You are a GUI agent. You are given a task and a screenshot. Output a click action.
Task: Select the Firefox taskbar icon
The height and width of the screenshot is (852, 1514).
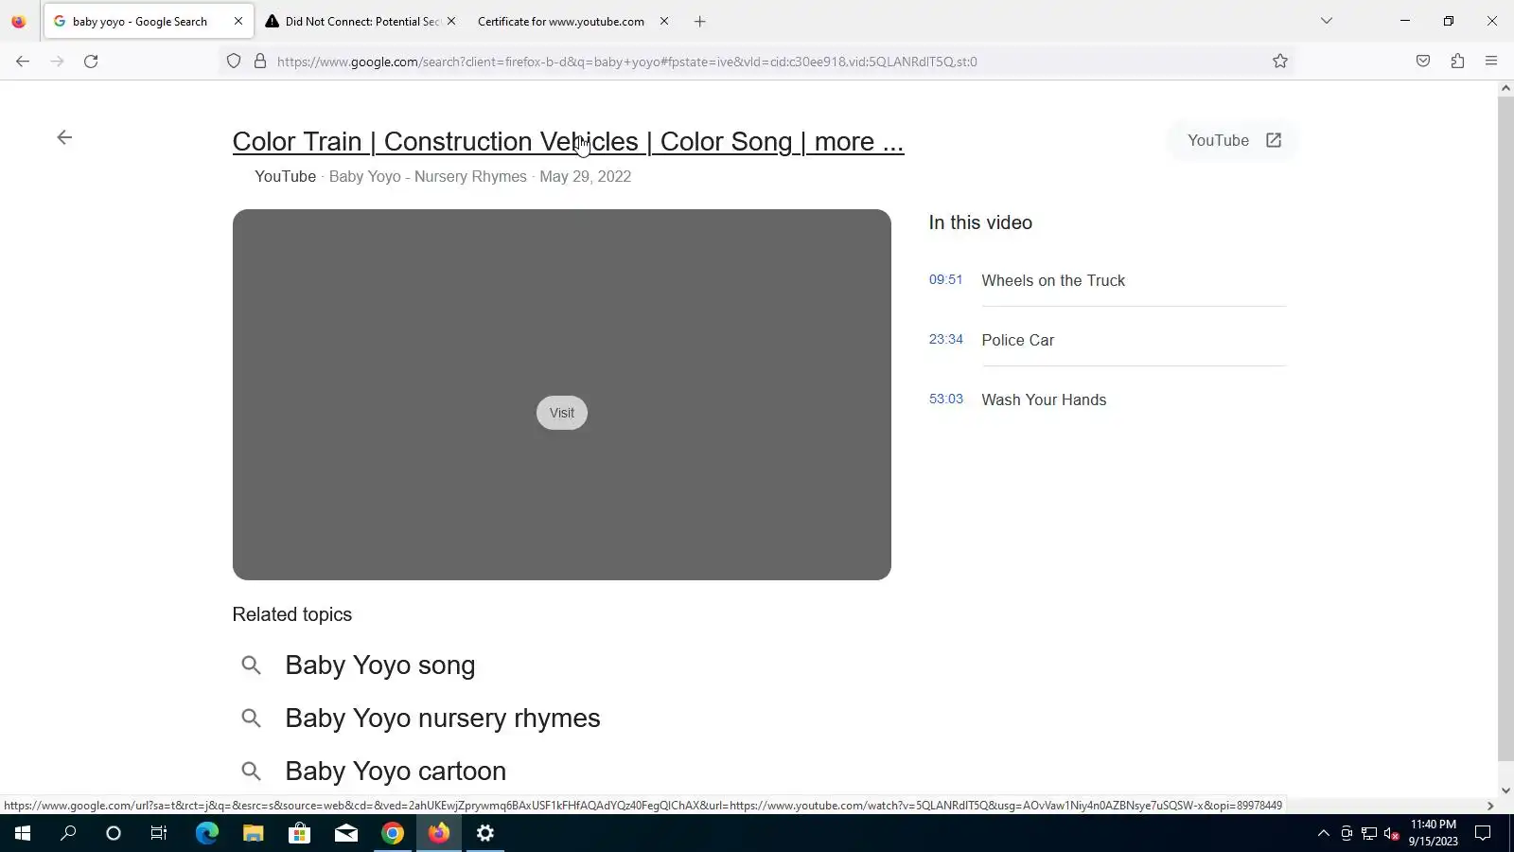439,833
